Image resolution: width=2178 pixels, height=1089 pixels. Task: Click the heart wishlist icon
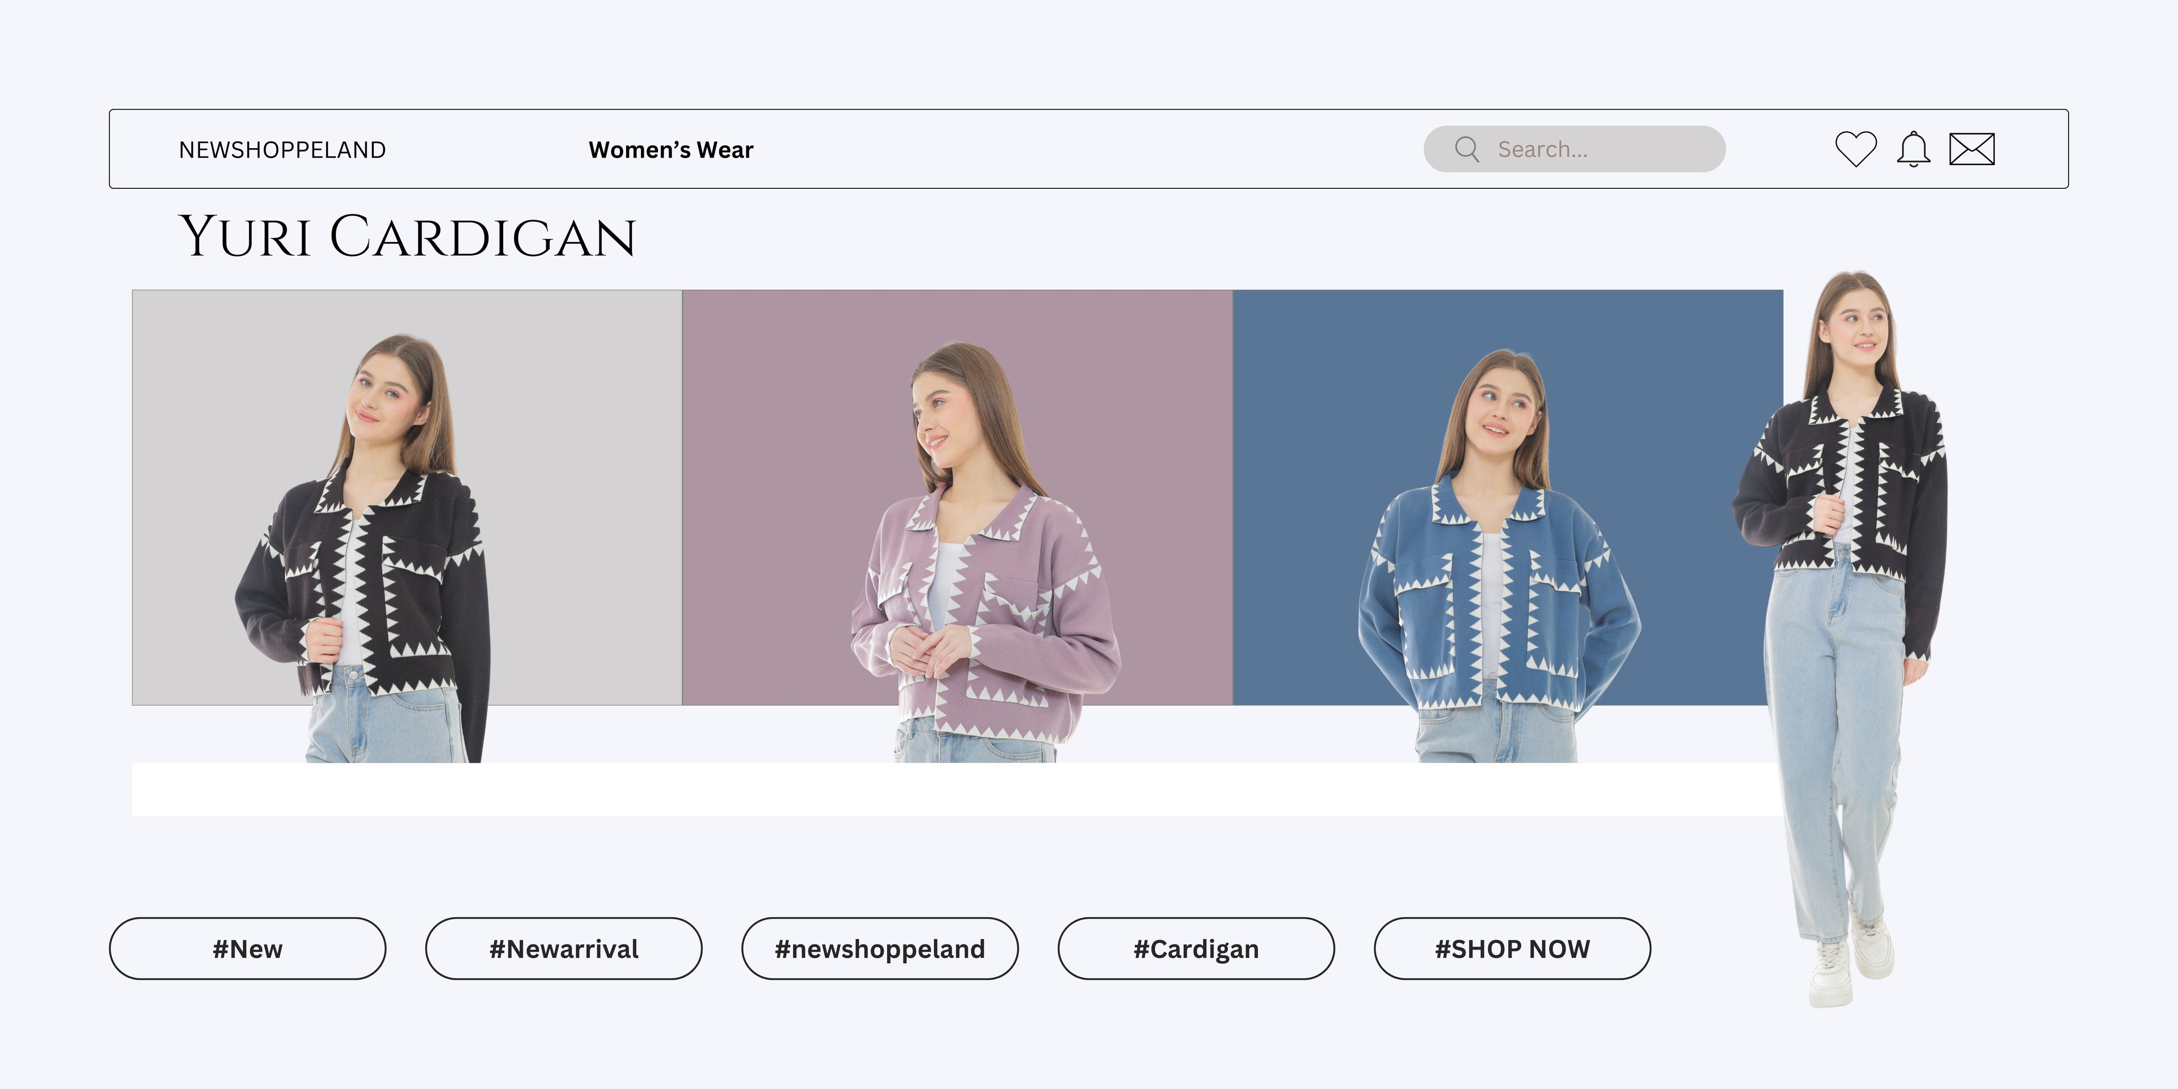point(1856,149)
